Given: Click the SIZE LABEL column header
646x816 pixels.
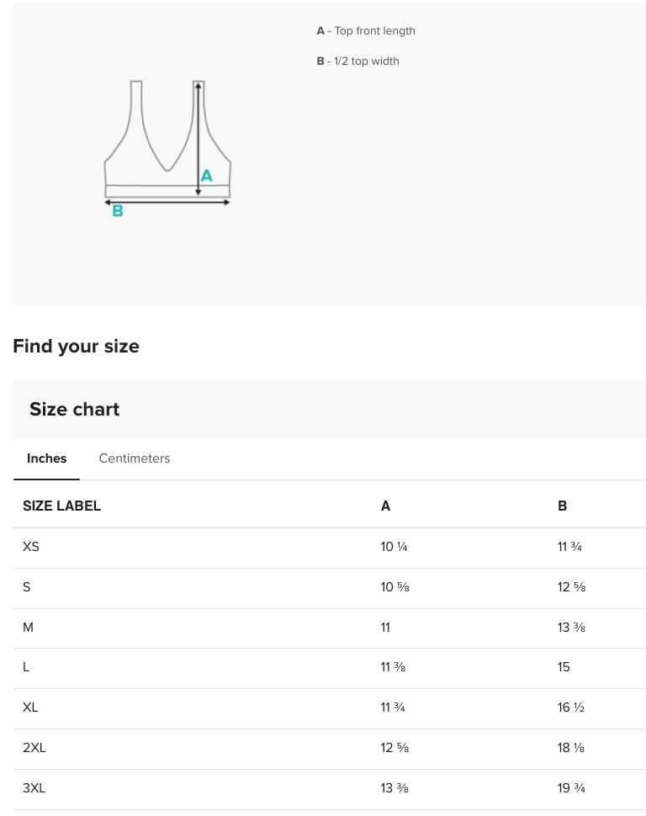Looking at the screenshot, I should pos(62,506).
